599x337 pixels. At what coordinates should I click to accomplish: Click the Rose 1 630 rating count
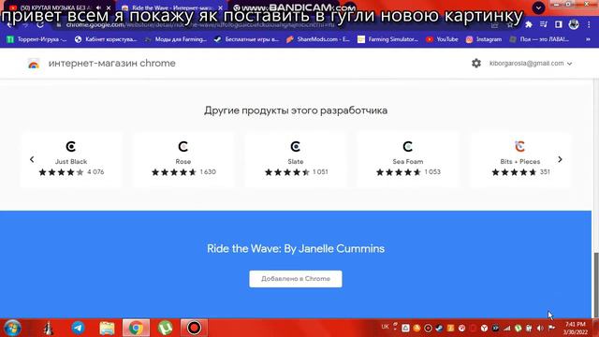(208, 172)
